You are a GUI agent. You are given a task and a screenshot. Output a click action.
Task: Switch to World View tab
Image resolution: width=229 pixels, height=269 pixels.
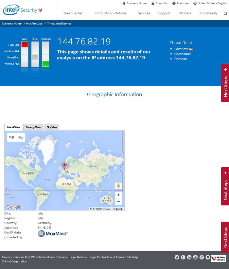click(x=13, y=127)
